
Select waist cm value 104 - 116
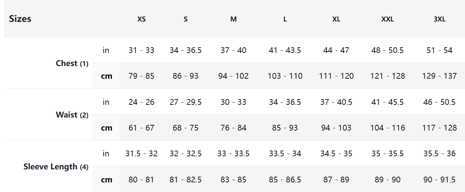click(x=387, y=128)
